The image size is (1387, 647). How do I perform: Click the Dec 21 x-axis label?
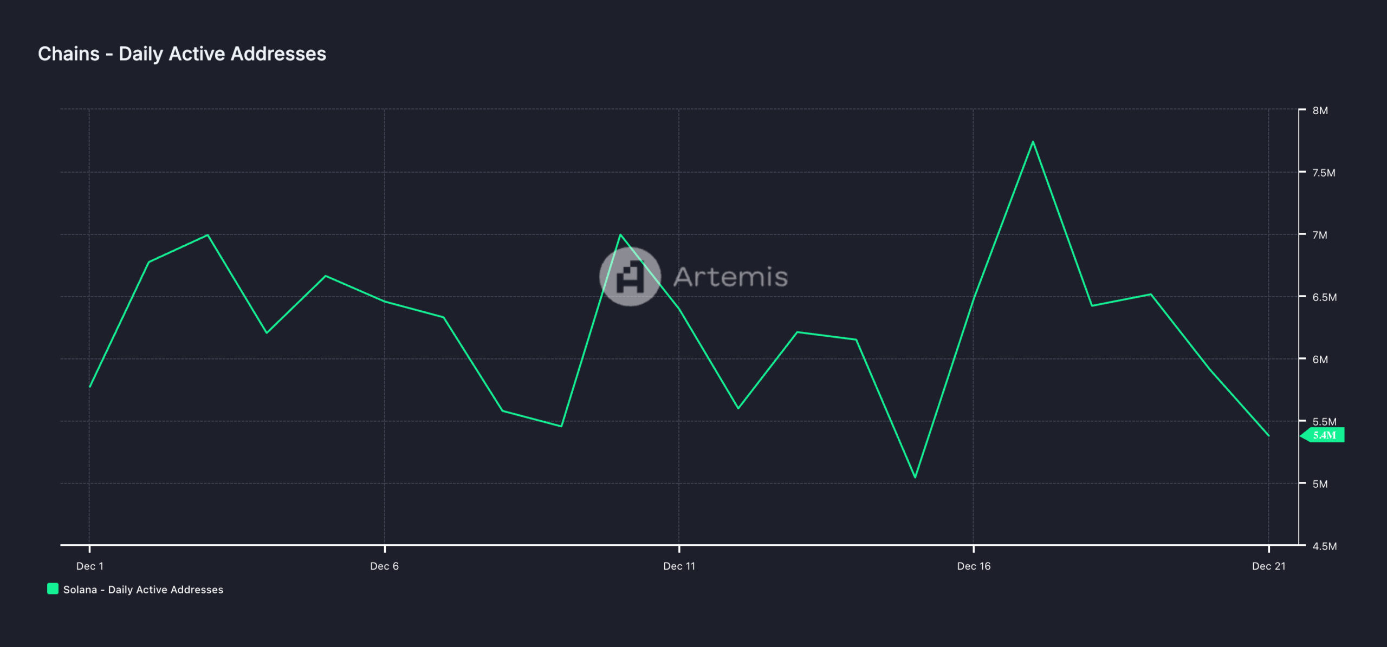tap(1268, 566)
